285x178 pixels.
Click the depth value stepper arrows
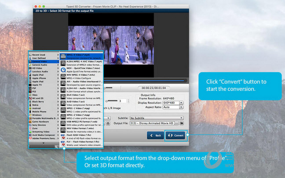point(128,101)
